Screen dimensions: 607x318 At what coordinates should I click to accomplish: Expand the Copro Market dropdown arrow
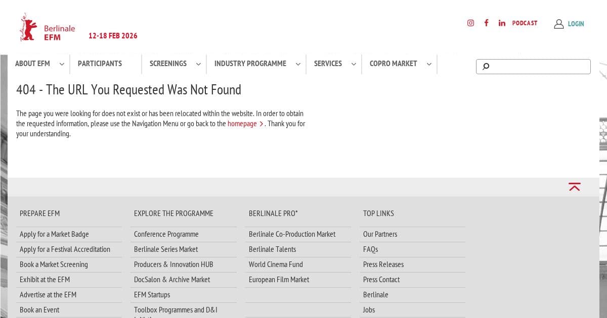click(429, 64)
